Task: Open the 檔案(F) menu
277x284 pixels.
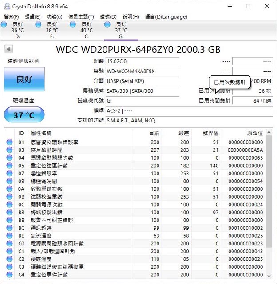Action: (x=11, y=17)
